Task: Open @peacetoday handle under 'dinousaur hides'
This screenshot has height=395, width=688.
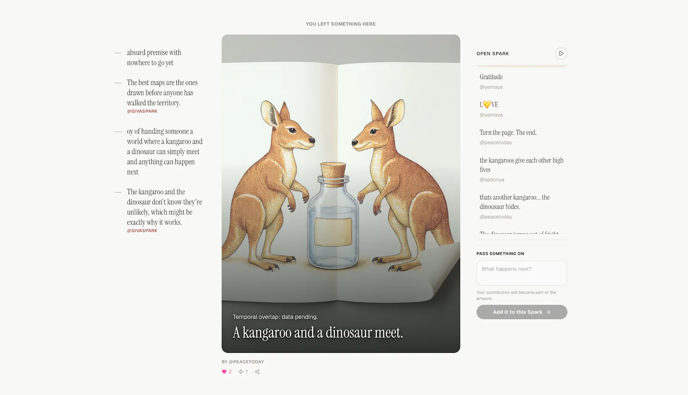Action: point(496,217)
